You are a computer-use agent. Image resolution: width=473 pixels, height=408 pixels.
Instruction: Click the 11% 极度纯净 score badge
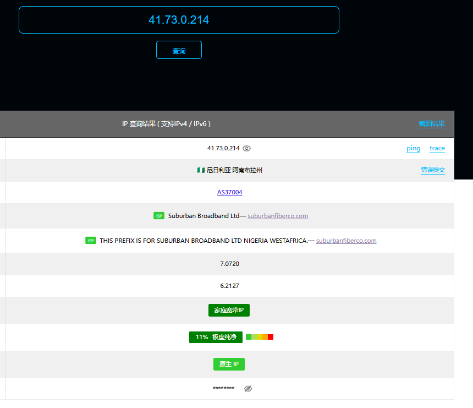coord(216,337)
